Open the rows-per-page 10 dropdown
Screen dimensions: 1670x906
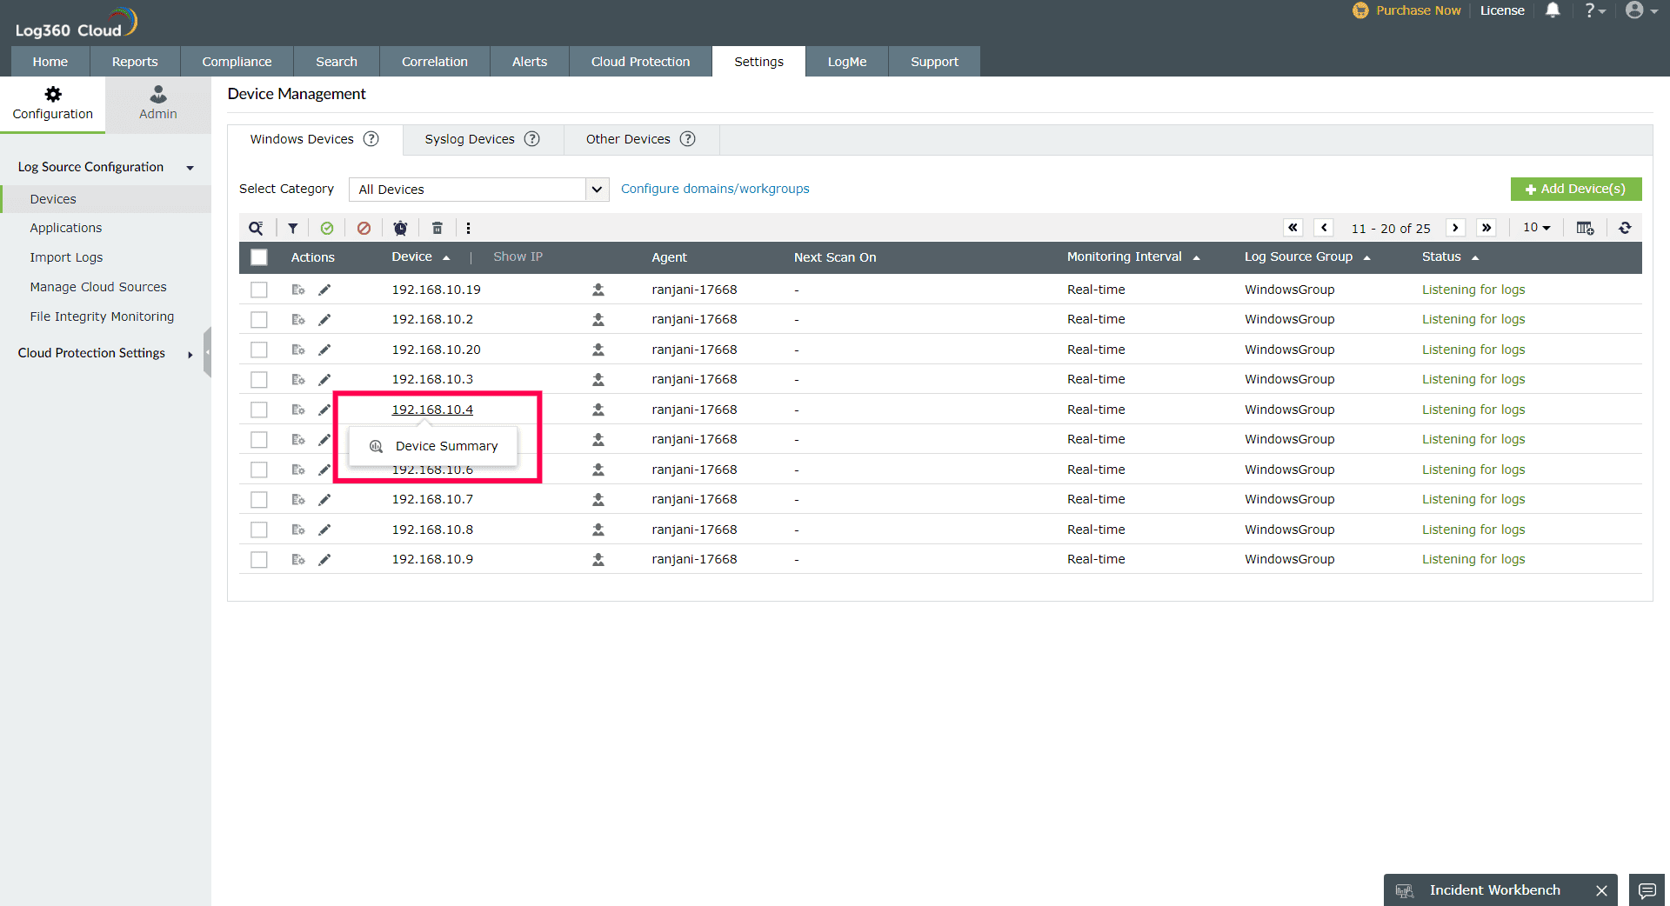(x=1537, y=228)
